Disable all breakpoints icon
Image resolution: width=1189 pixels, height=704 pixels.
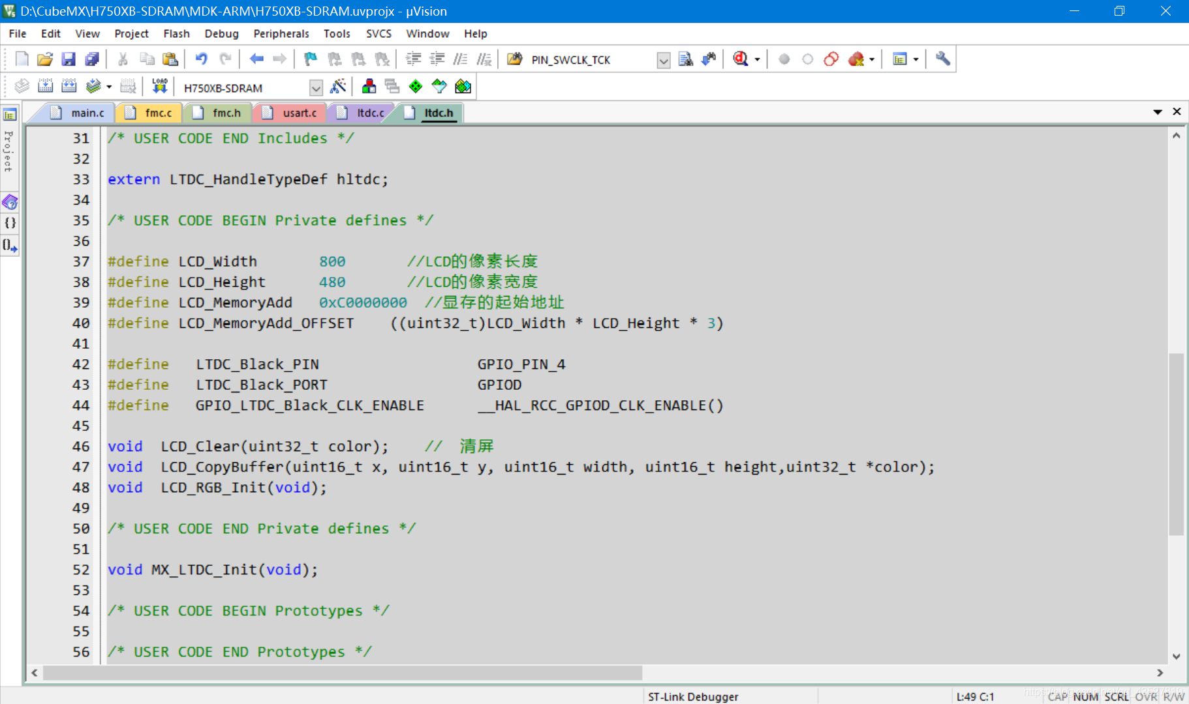click(831, 59)
